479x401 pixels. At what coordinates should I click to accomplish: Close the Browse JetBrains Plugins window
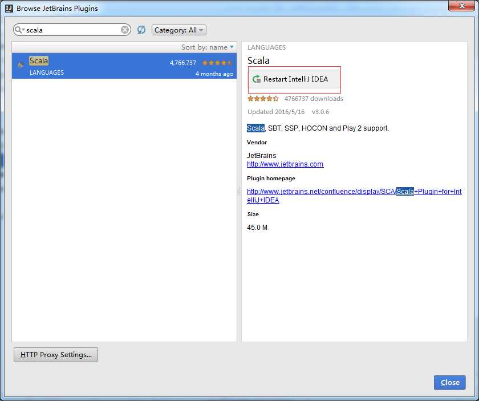click(461, 6)
